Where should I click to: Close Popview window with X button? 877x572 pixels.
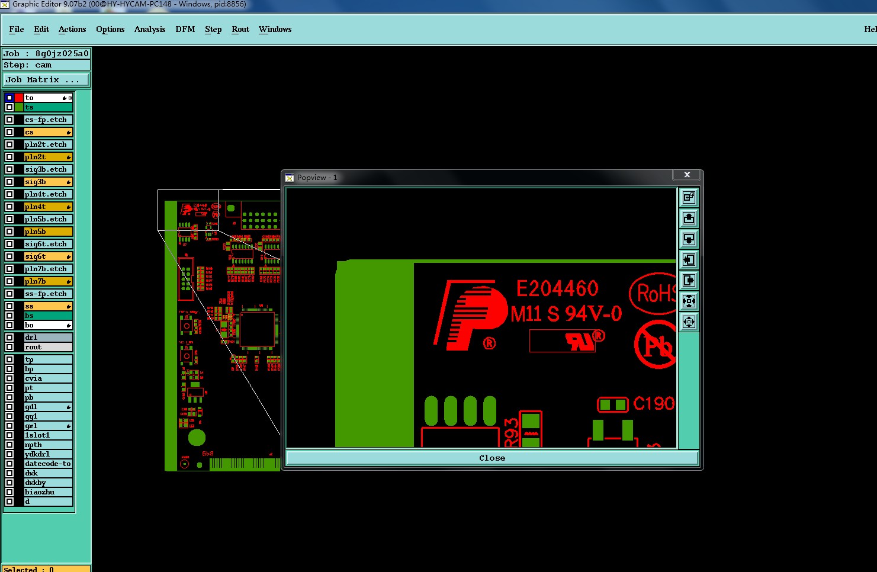(x=687, y=175)
